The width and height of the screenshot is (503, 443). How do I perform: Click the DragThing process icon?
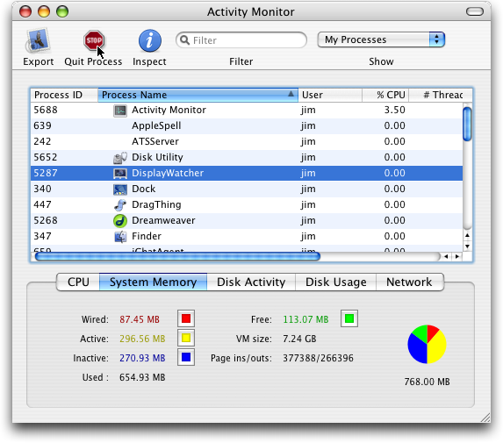click(x=120, y=204)
